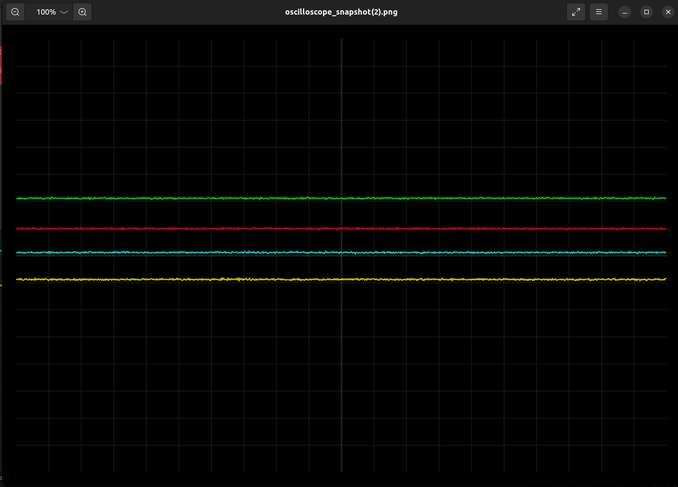Screen dimensions: 678x487
Task: Maximize the image viewer window
Action: (x=646, y=11)
